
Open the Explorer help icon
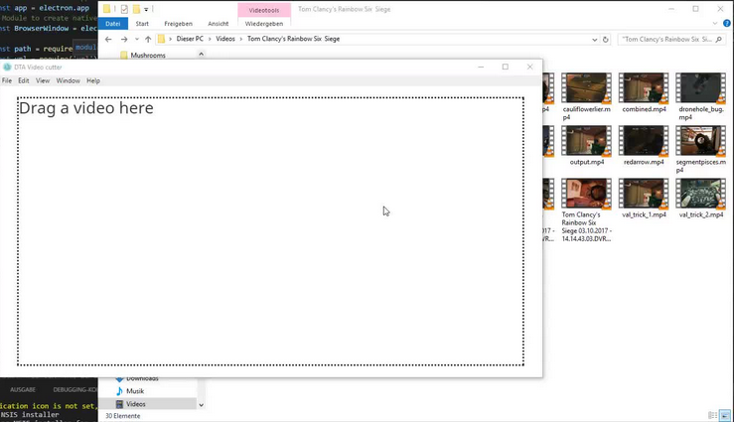point(726,24)
